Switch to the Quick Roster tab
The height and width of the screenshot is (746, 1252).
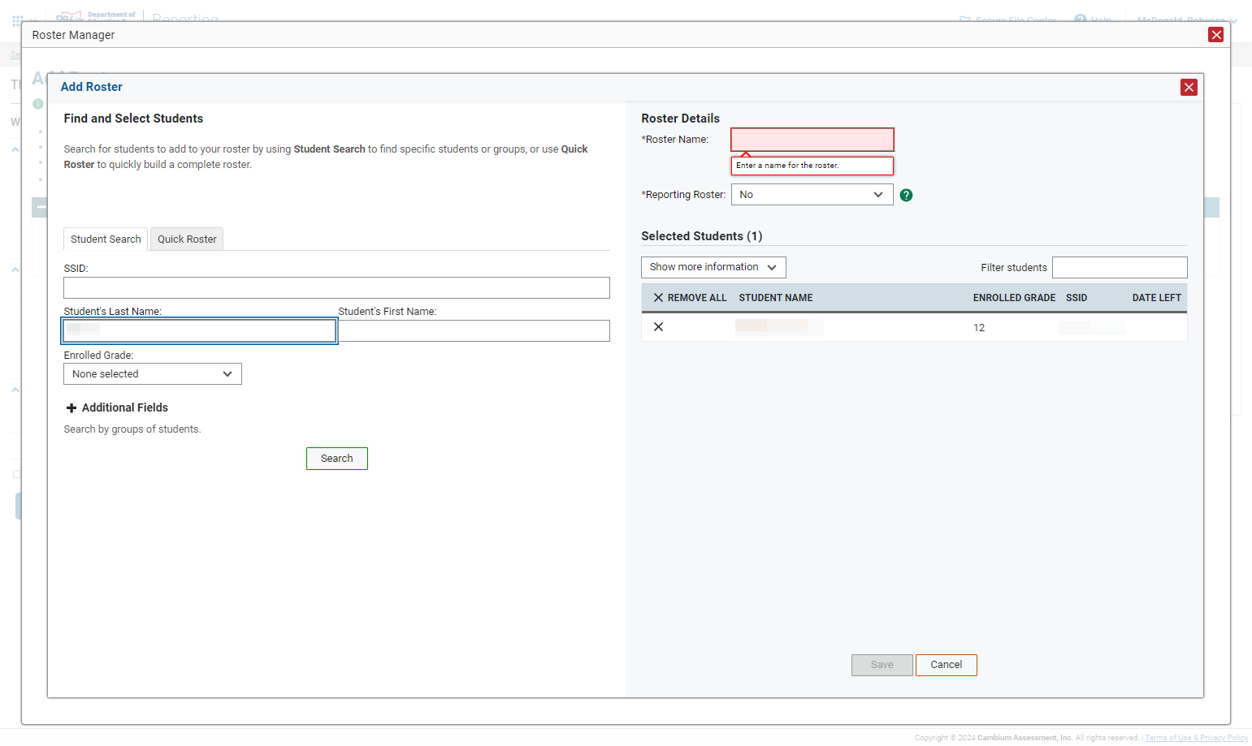click(x=187, y=239)
